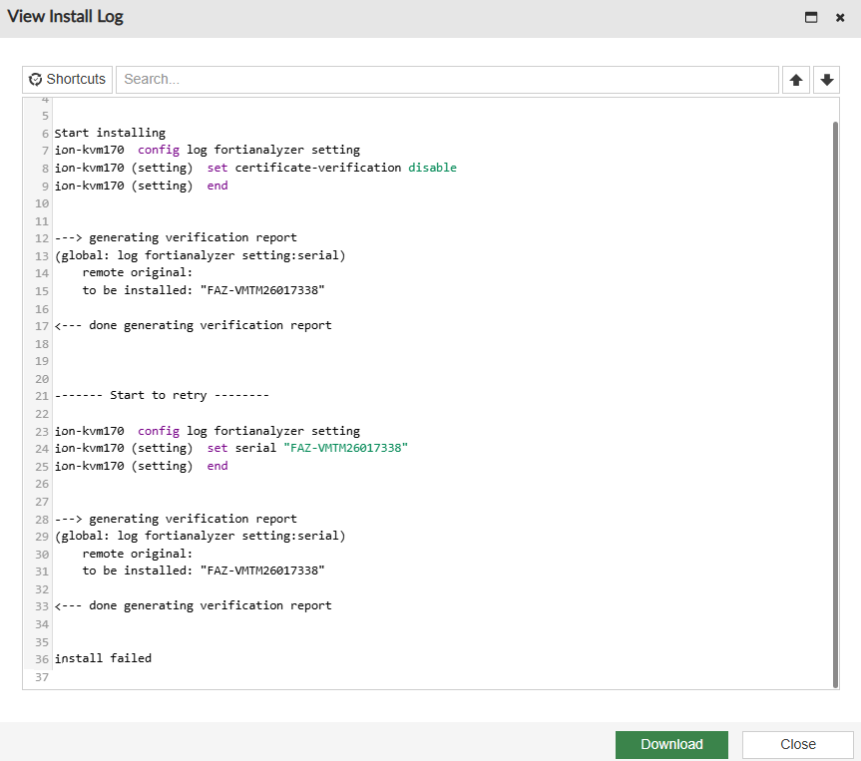Open the Shortcuts button

(x=68, y=80)
